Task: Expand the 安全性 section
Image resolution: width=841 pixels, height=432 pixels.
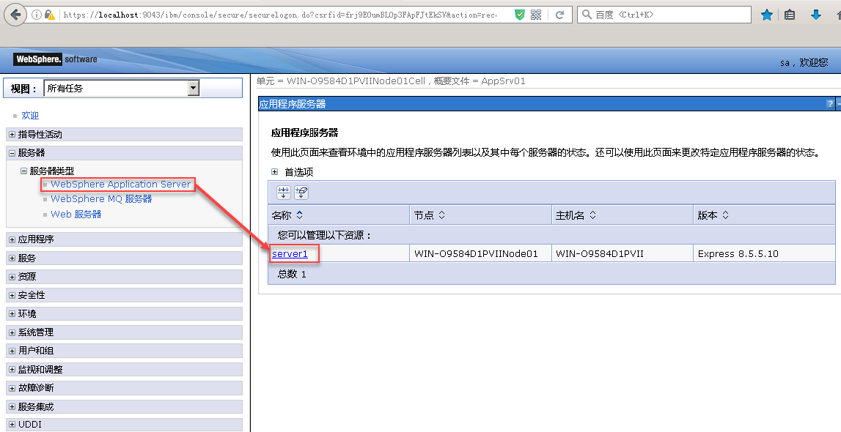Action: [12, 295]
